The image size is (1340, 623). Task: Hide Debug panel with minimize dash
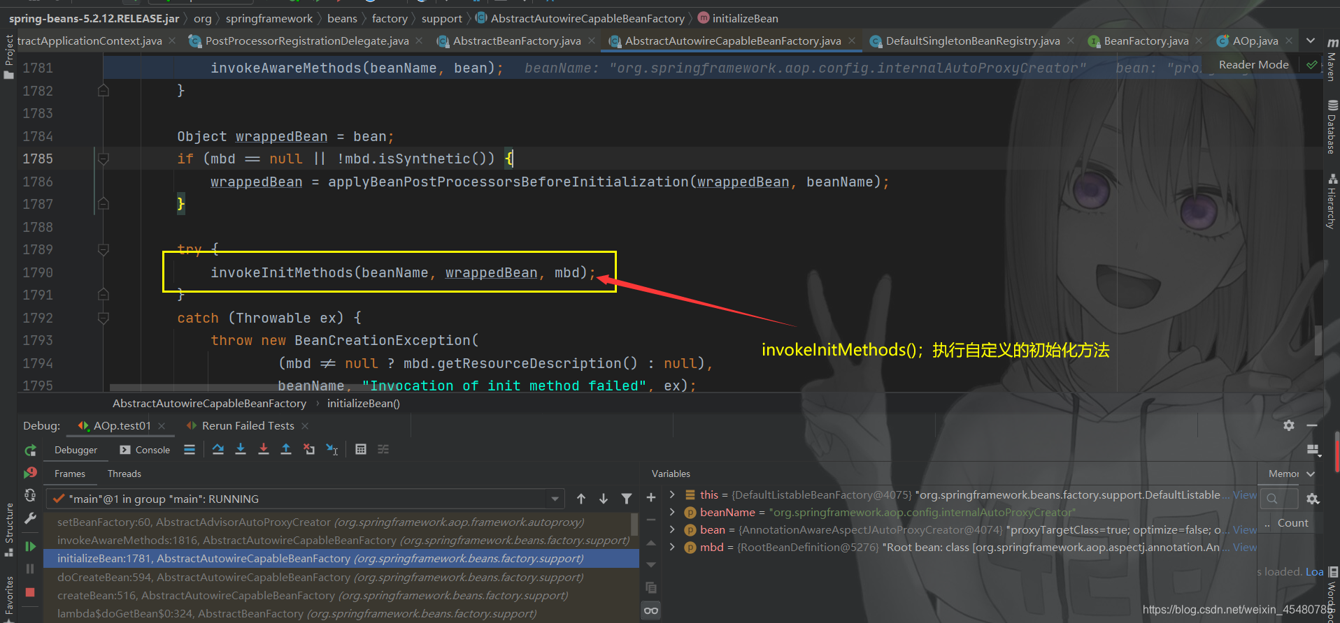coord(1312,425)
